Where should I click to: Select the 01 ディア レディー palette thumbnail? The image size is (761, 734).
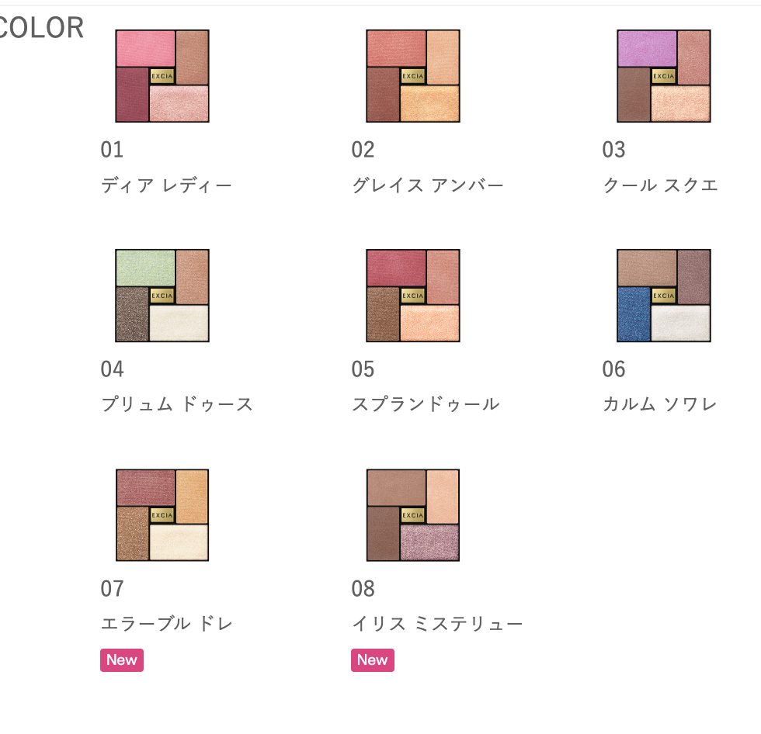162,76
